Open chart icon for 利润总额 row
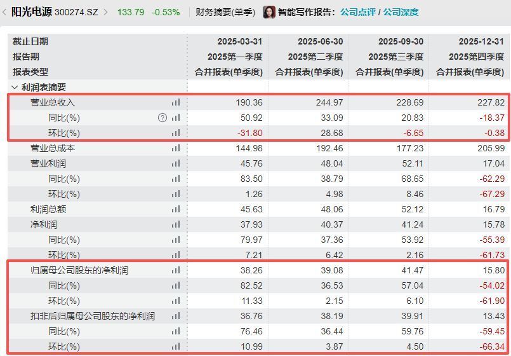 (176, 209)
